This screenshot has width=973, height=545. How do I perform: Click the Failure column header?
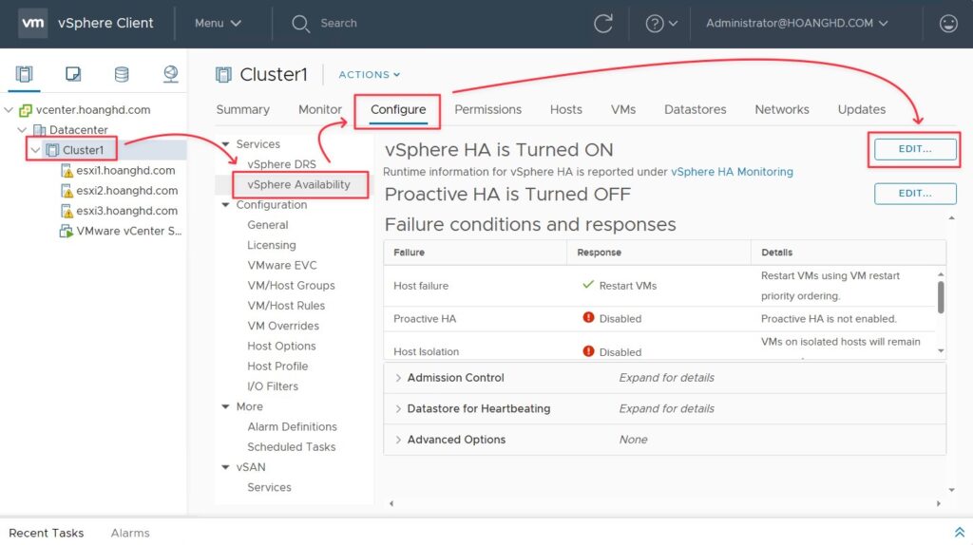click(409, 253)
